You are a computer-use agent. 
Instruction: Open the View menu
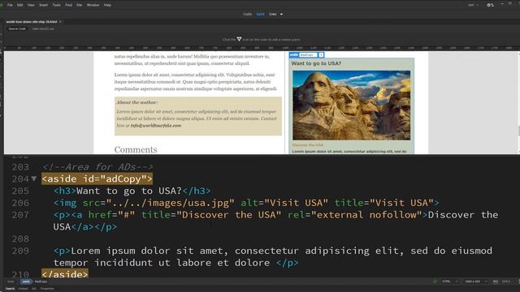pos(31,5)
